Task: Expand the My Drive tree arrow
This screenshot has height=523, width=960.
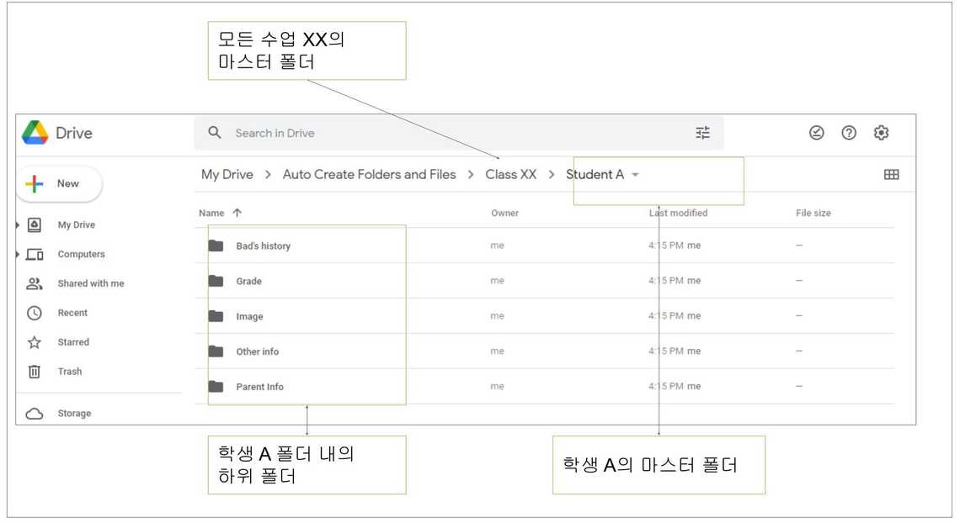Action: (19, 225)
